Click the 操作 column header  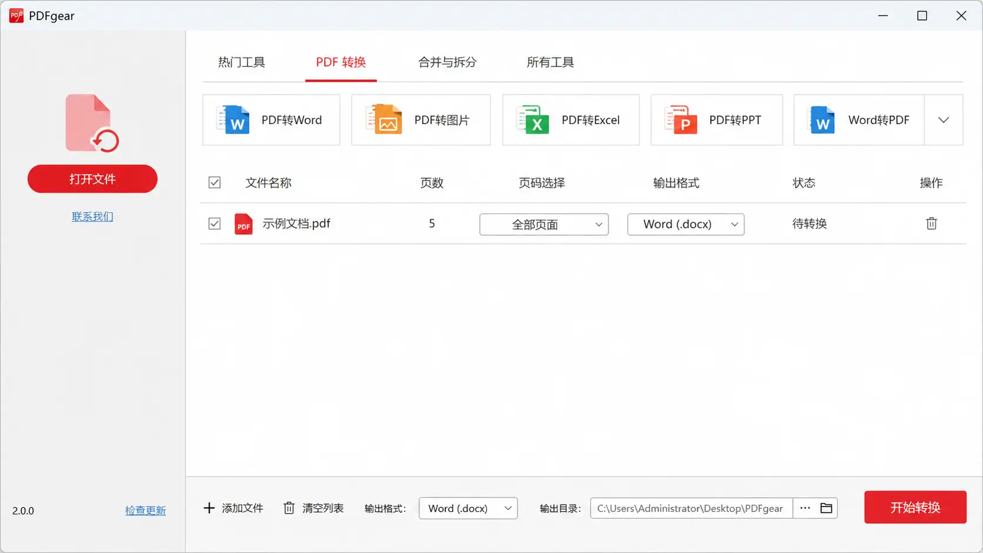(x=931, y=183)
